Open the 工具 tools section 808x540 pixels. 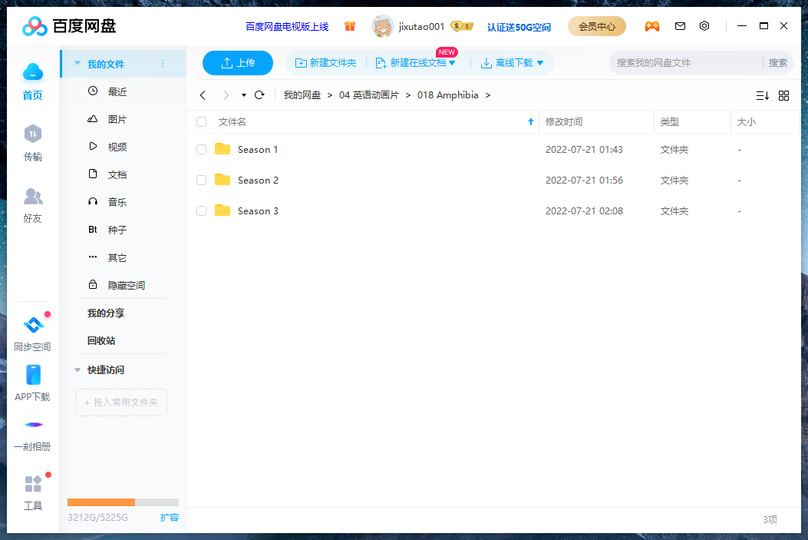[x=33, y=484]
